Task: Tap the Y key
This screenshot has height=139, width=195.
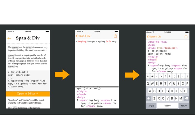Action: tap(170, 84)
